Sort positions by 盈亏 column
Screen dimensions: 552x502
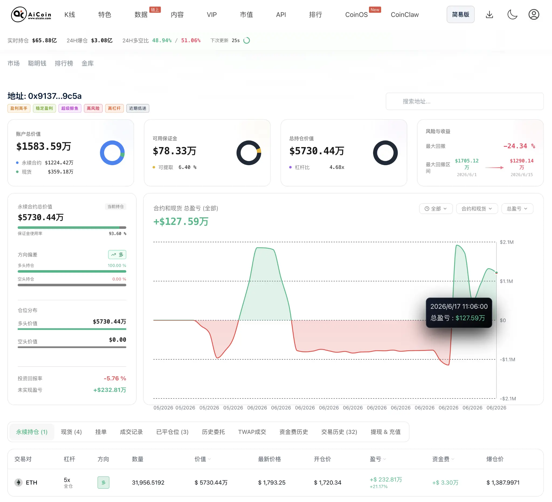coord(378,459)
